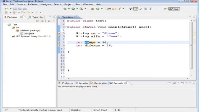Open the Window menu
Image resolution: width=199 pixels, height=112 pixels.
tap(88, 4)
